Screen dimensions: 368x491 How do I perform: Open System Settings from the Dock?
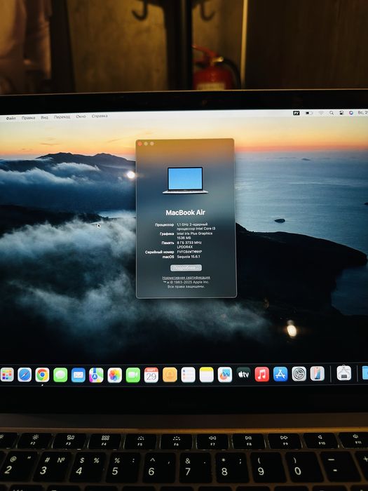(x=299, y=374)
